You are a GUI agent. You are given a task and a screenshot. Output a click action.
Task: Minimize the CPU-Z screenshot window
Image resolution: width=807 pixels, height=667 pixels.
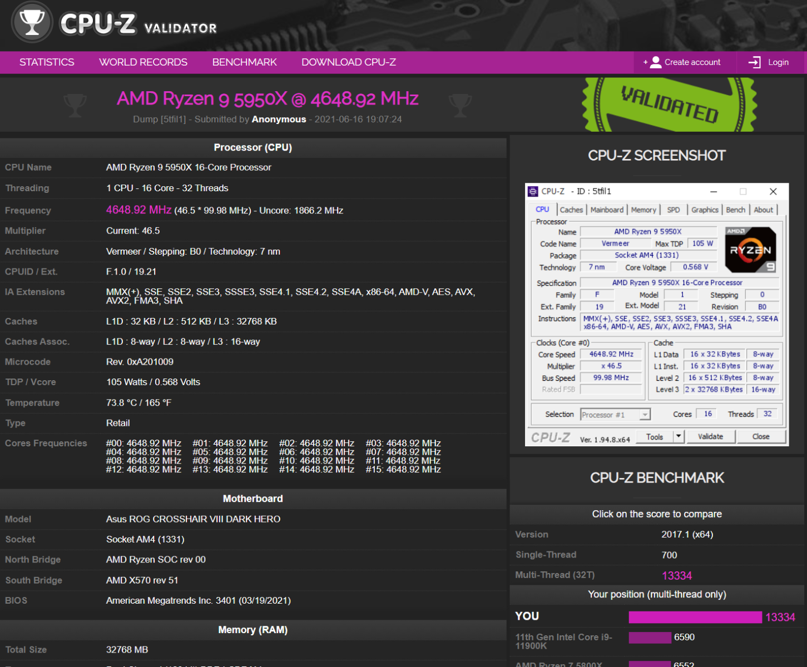pos(714,191)
